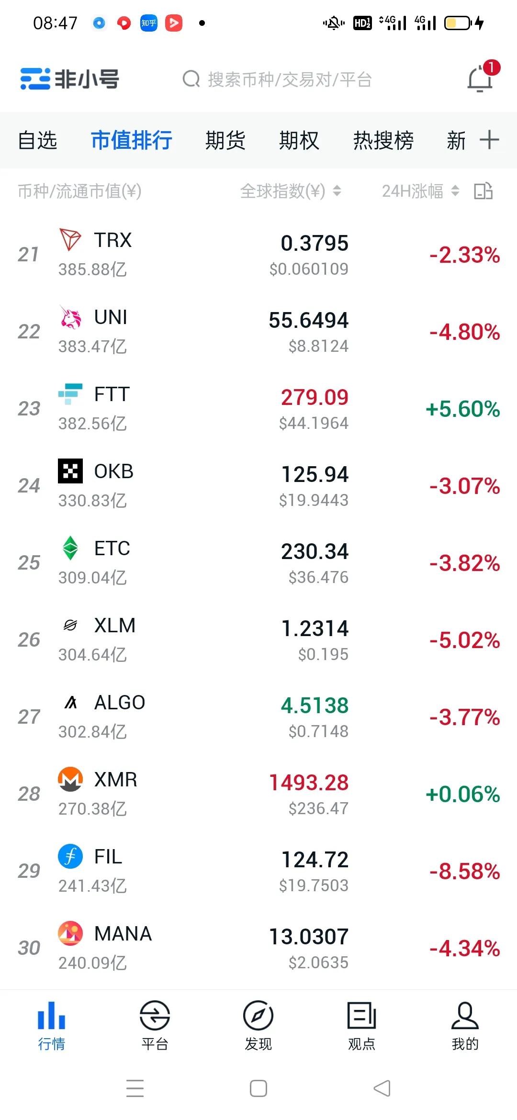The height and width of the screenshot is (1120, 517).
Task: Tap the 非小号 logo
Action: click(x=70, y=79)
